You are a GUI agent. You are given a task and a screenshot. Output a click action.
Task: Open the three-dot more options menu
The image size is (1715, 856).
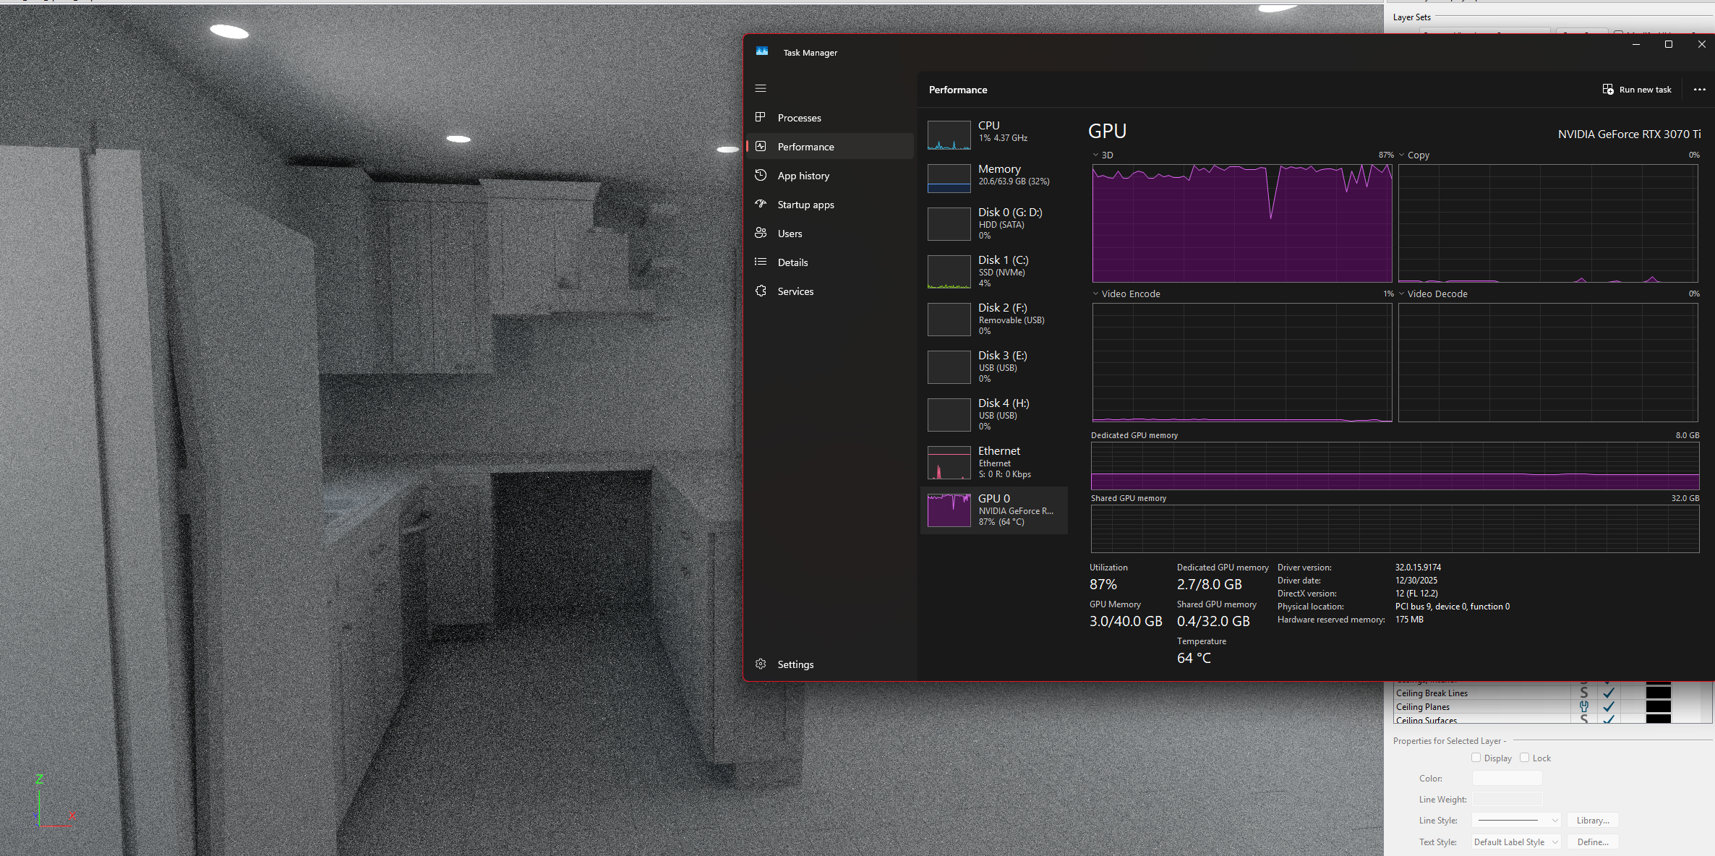[1699, 90]
